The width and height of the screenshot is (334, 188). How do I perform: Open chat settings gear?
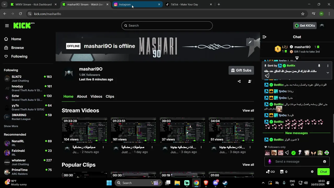[312, 172]
